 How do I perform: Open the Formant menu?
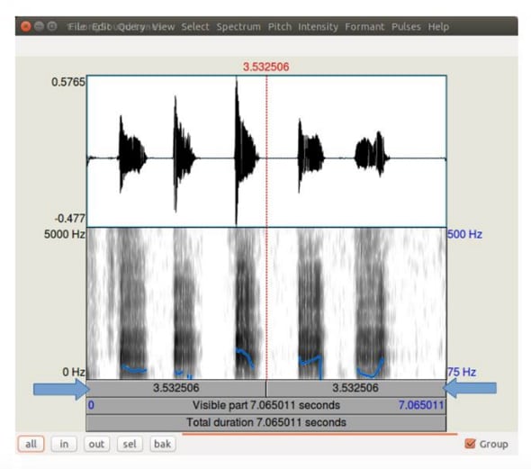click(x=364, y=27)
